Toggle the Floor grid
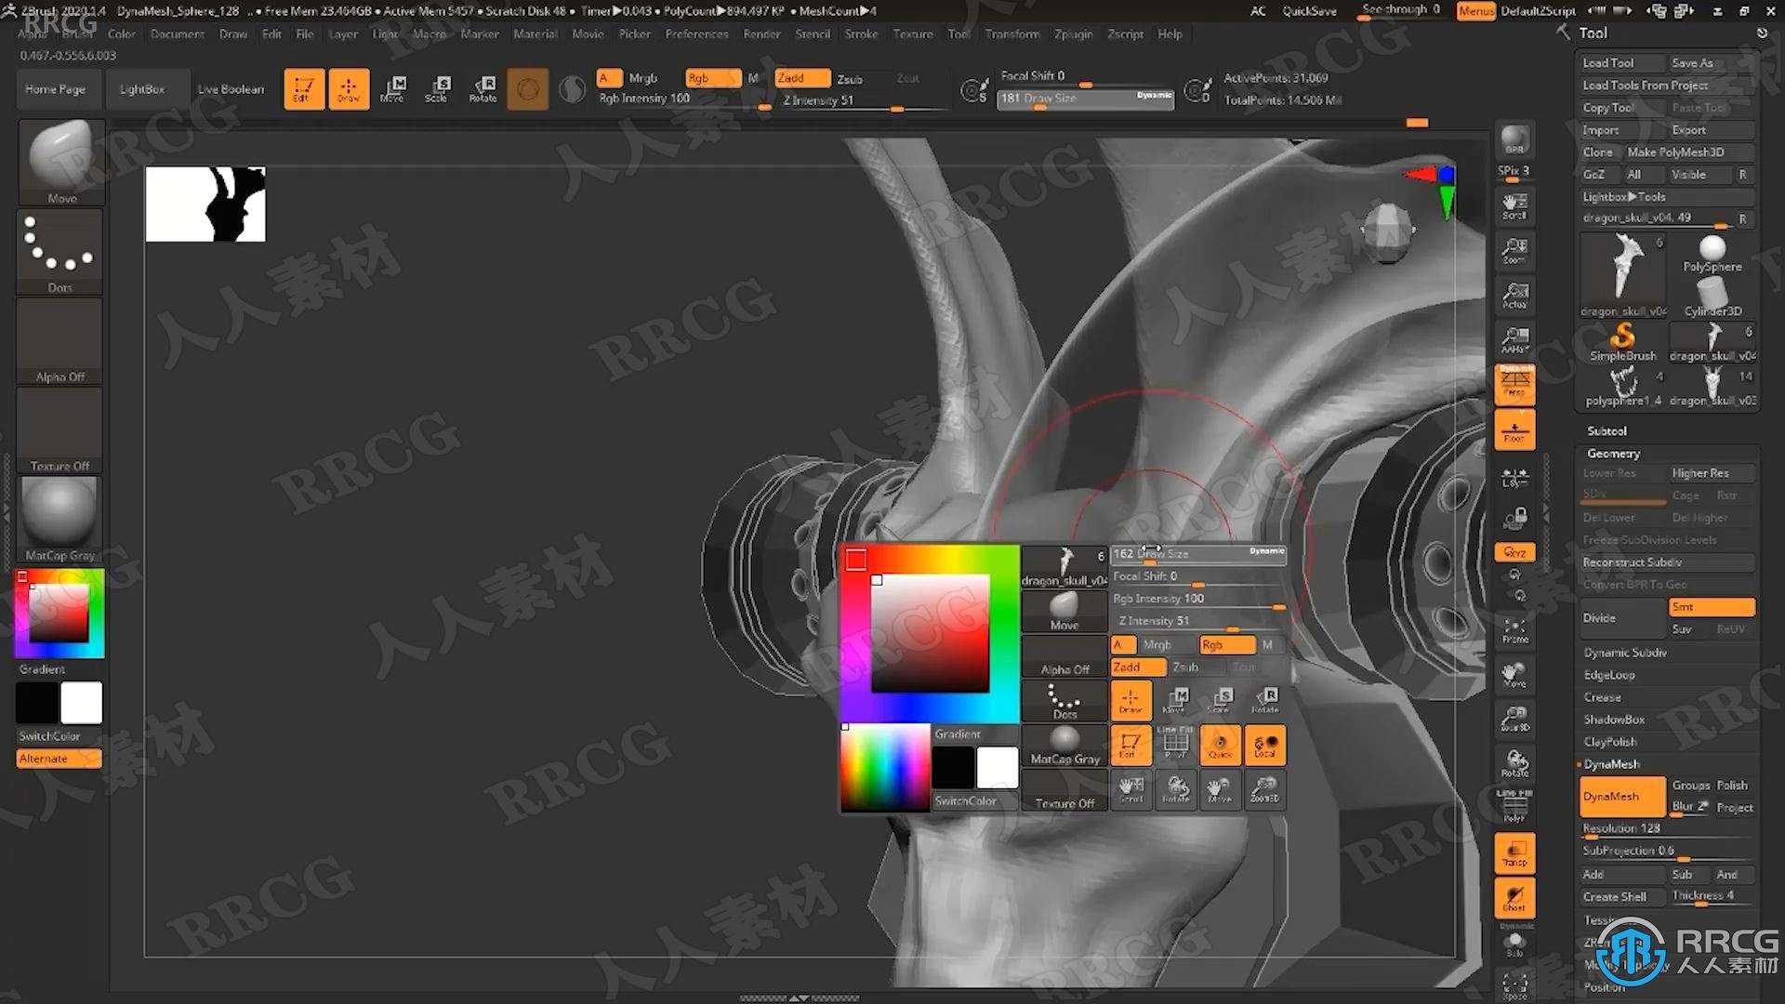The width and height of the screenshot is (1785, 1004). click(1514, 429)
